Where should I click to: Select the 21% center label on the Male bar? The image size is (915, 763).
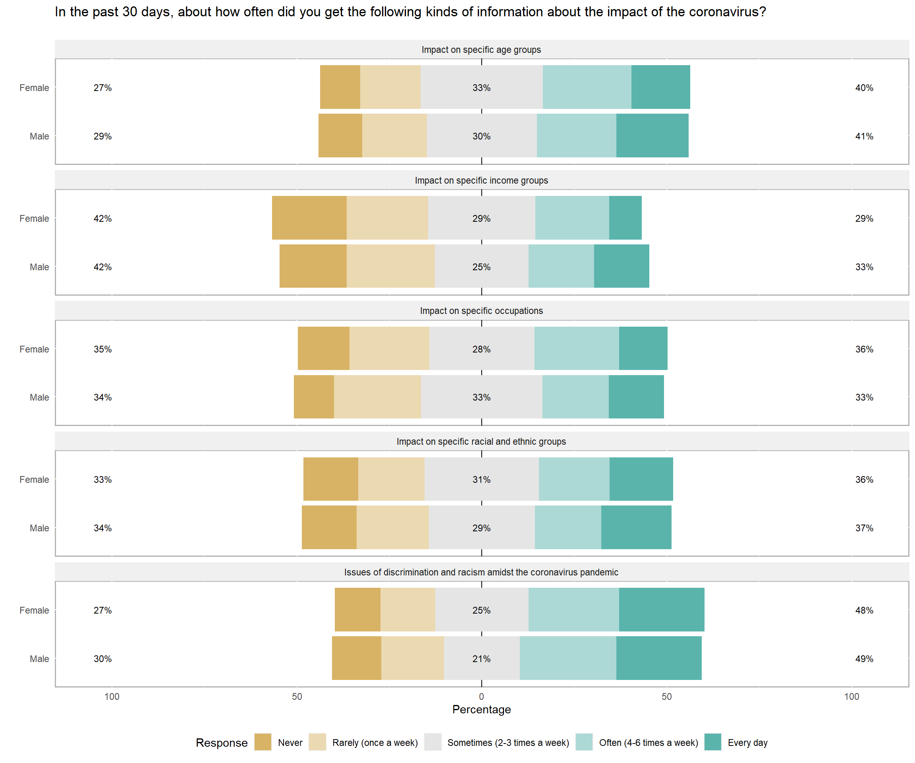tap(481, 659)
